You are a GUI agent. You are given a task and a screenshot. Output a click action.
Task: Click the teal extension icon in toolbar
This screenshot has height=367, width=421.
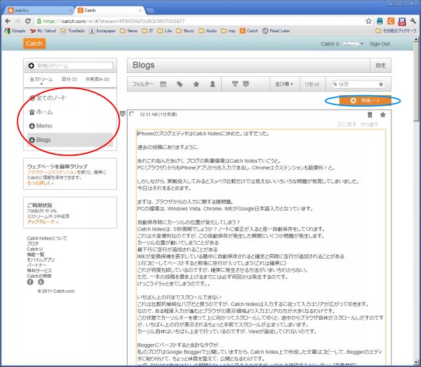pyautogui.click(x=380, y=21)
